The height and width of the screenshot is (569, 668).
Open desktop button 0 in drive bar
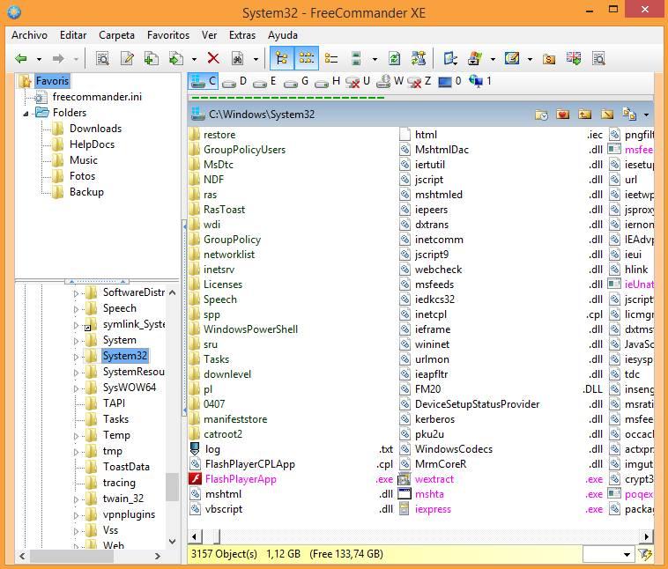pos(450,81)
